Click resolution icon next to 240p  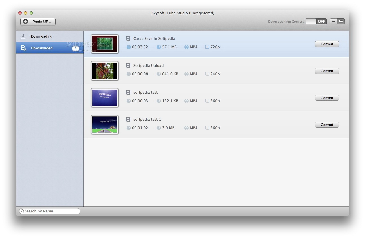[207, 74]
